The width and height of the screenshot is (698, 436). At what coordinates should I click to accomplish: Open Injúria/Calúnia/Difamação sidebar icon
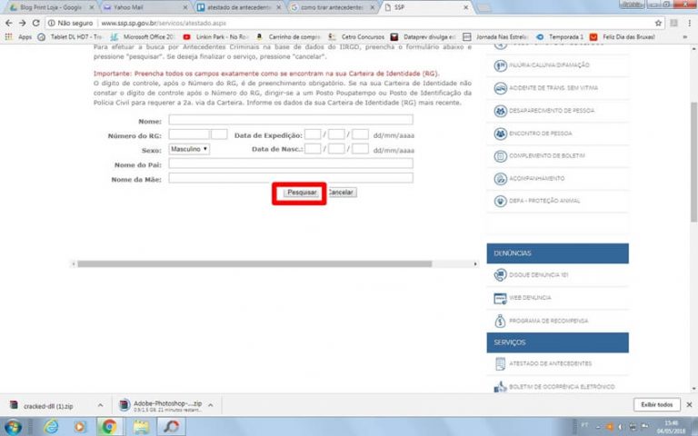[500, 65]
